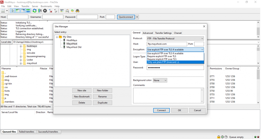Switch to the Charset tab
The image size is (261, 139).
(x=178, y=33)
